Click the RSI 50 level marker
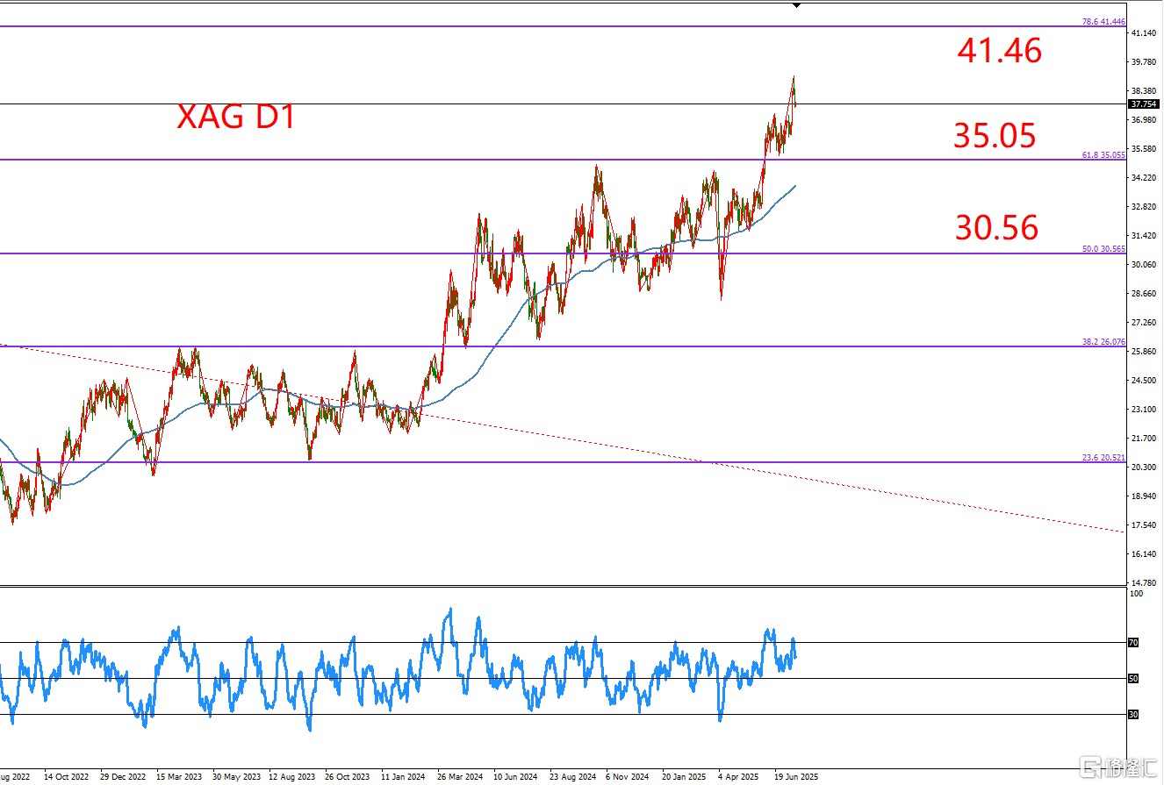 click(1133, 679)
